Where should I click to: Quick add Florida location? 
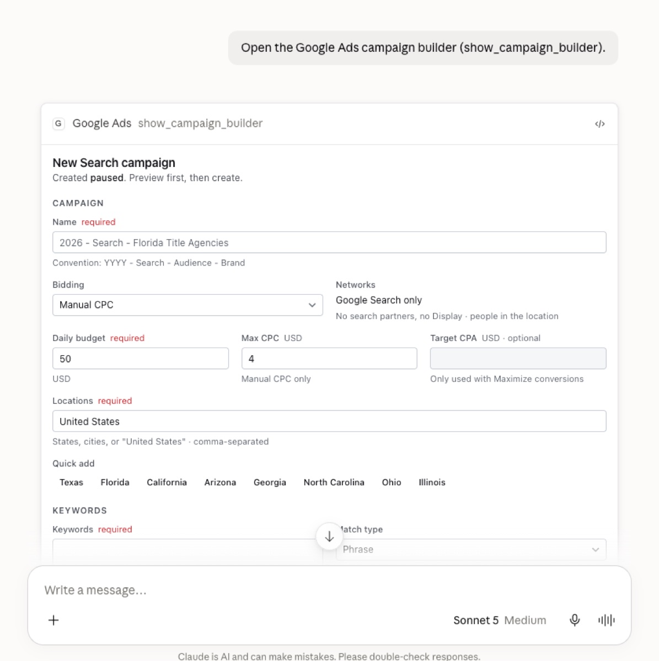(115, 483)
